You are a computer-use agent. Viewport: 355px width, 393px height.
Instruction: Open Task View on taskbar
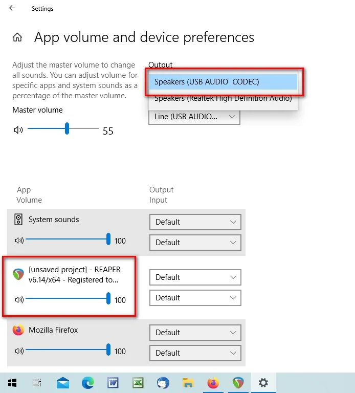[x=37, y=383]
